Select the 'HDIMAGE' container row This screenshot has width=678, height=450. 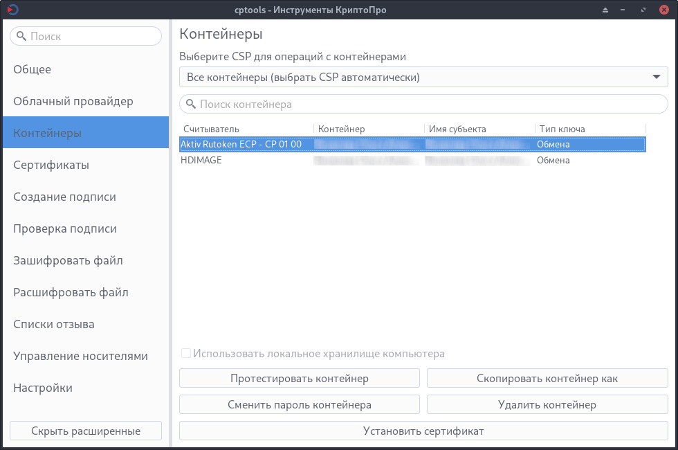(412, 160)
